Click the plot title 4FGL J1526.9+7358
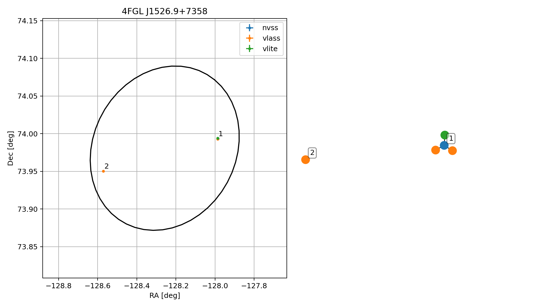 [x=164, y=11]
